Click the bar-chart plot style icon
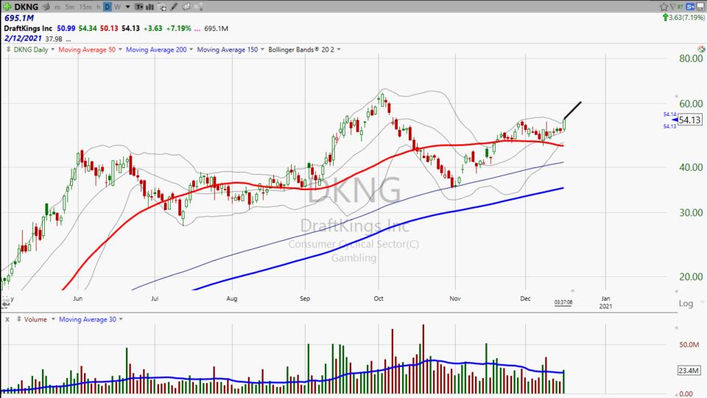The image size is (707, 398). pyautogui.click(x=150, y=7)
